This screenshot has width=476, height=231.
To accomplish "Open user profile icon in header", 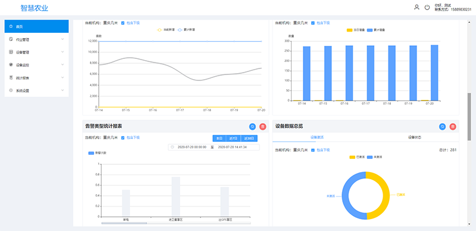I will pyautogui.click(x=416, y=7).
